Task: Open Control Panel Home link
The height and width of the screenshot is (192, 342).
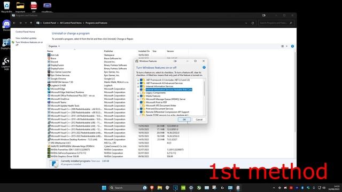Action: (x=25, y=32)
